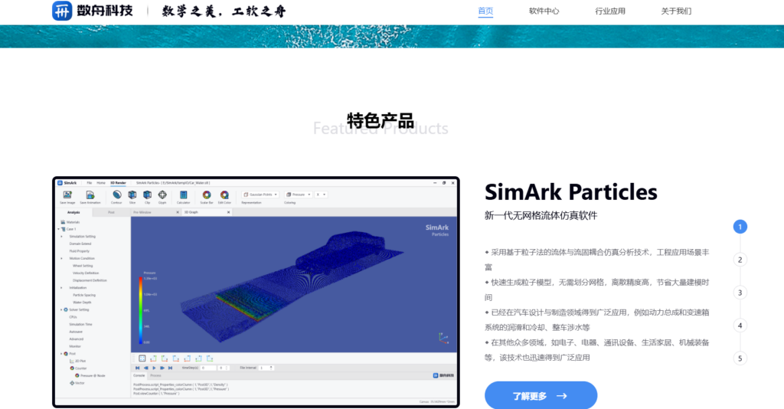Open the 软件中心 navigation menu item
The image size is (784, 409).
544,11
